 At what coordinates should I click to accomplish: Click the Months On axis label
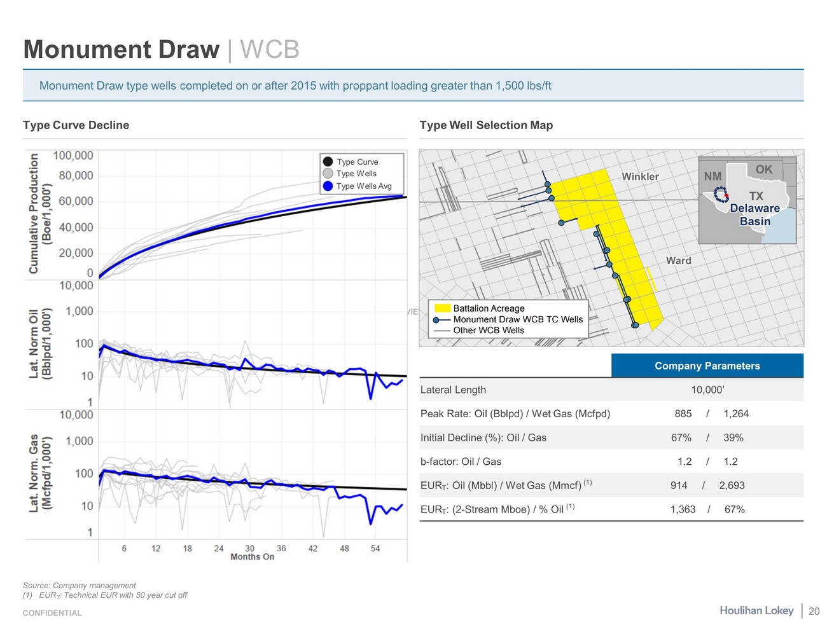tap(252, 557)
